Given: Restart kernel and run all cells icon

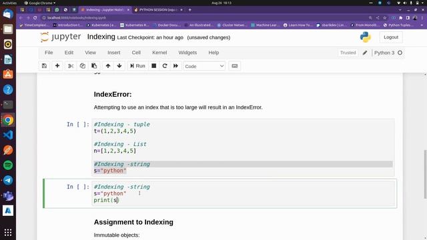Looking at the screenshot, I should 176,66.
